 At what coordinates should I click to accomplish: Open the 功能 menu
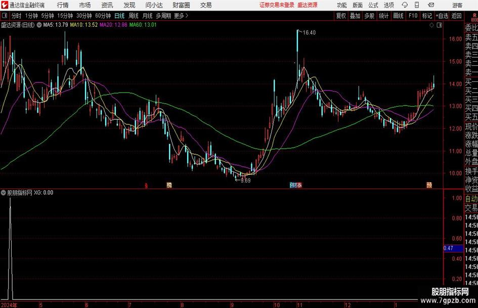click(342, 5)
